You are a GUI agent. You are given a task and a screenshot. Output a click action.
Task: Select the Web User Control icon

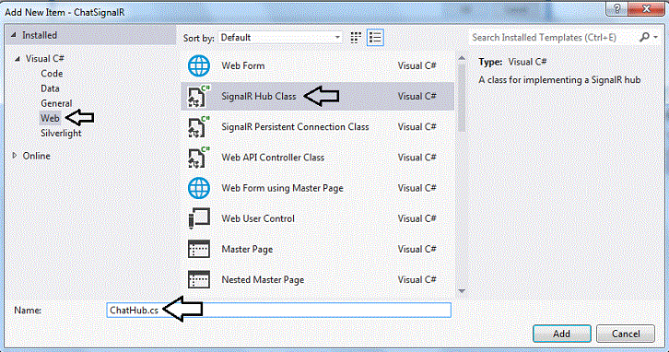click(x=199, y=218)
